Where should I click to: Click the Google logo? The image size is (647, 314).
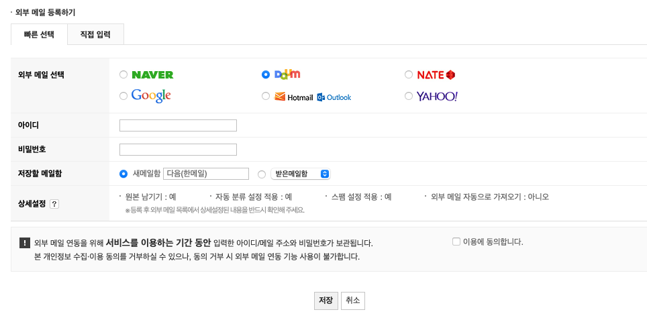coord(151,96)
